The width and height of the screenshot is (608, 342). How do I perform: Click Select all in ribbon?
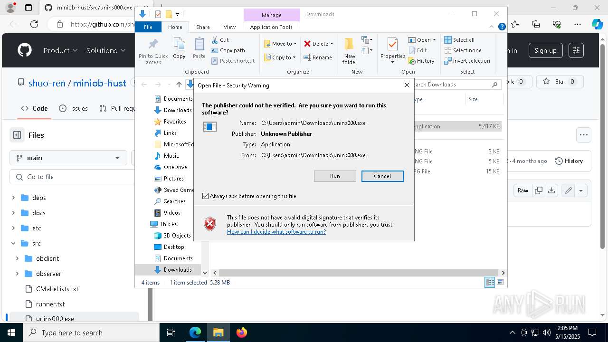pyautogui.click(x=459, y=40)
